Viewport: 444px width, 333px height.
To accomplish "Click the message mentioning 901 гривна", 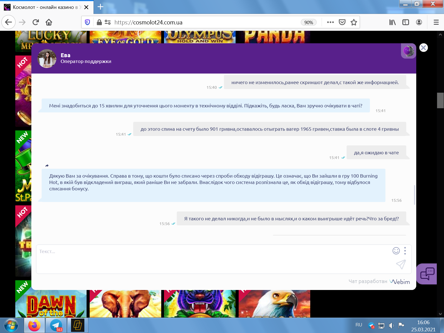I will coord(269,129).
